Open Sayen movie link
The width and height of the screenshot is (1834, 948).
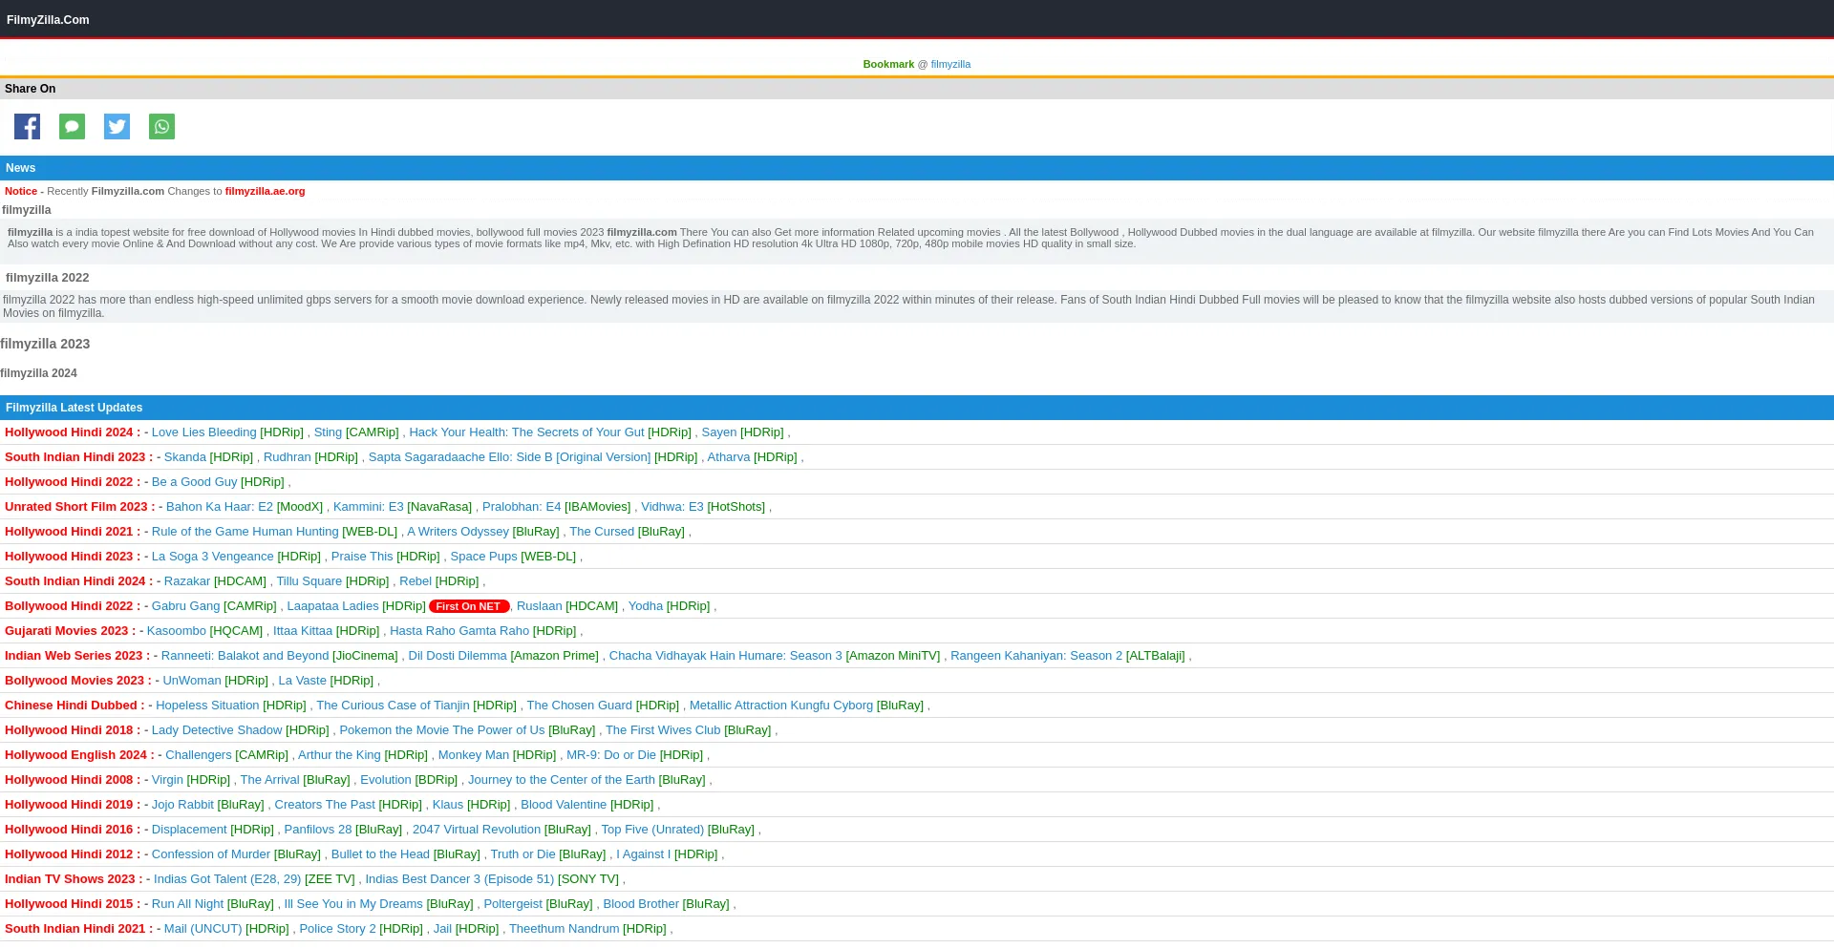719,432
